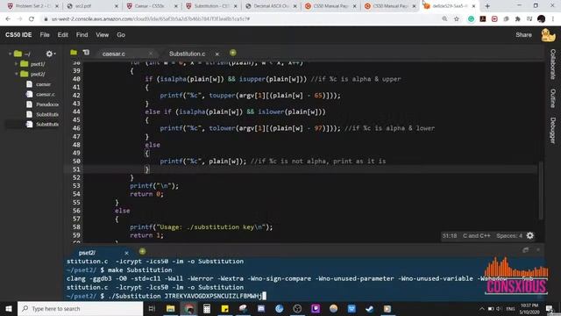
Task: Open Twitch app from taskbar
Action: [x=316, y=308]
